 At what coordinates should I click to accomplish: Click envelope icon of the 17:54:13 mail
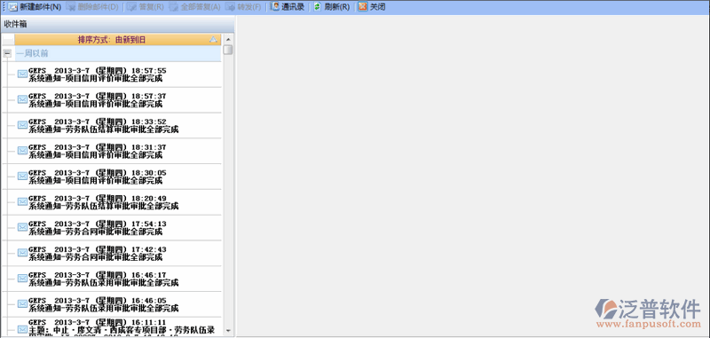point(22,227)
